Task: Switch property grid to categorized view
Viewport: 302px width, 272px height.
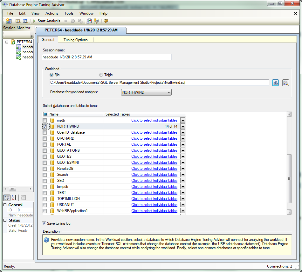Action: point(7,198)
